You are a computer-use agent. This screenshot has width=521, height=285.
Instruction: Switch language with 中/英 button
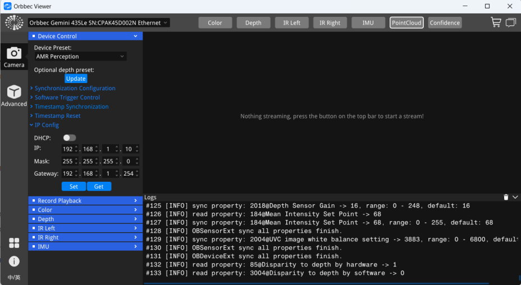point(14,278)
